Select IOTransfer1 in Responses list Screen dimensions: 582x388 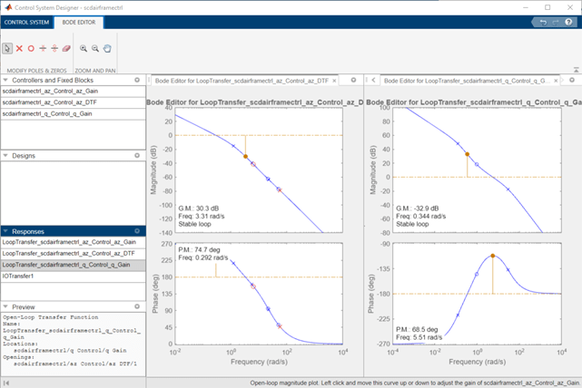(x=19, y=276)
